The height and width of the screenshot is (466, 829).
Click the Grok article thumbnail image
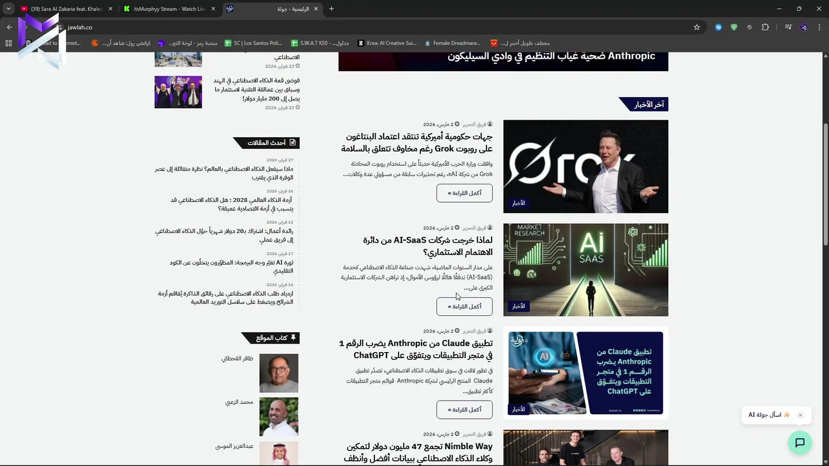[x=585, y=166]
